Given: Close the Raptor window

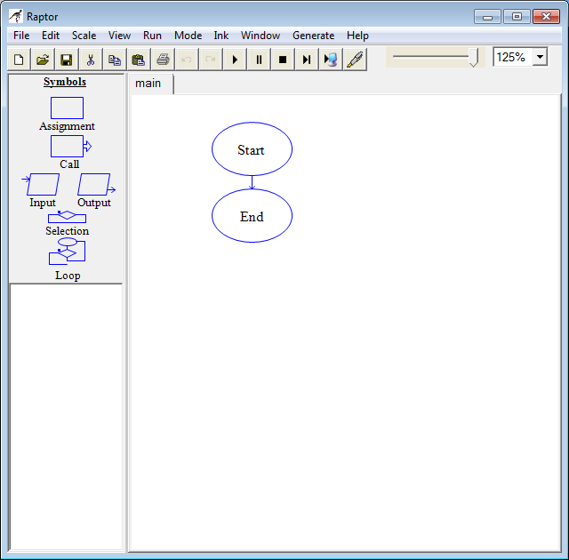Looking at the screenshot, I should (546, 17).
